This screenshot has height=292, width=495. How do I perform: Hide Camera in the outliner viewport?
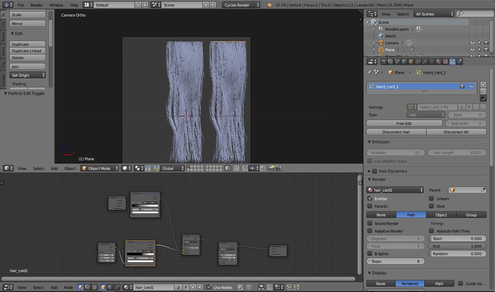(472, 43)
